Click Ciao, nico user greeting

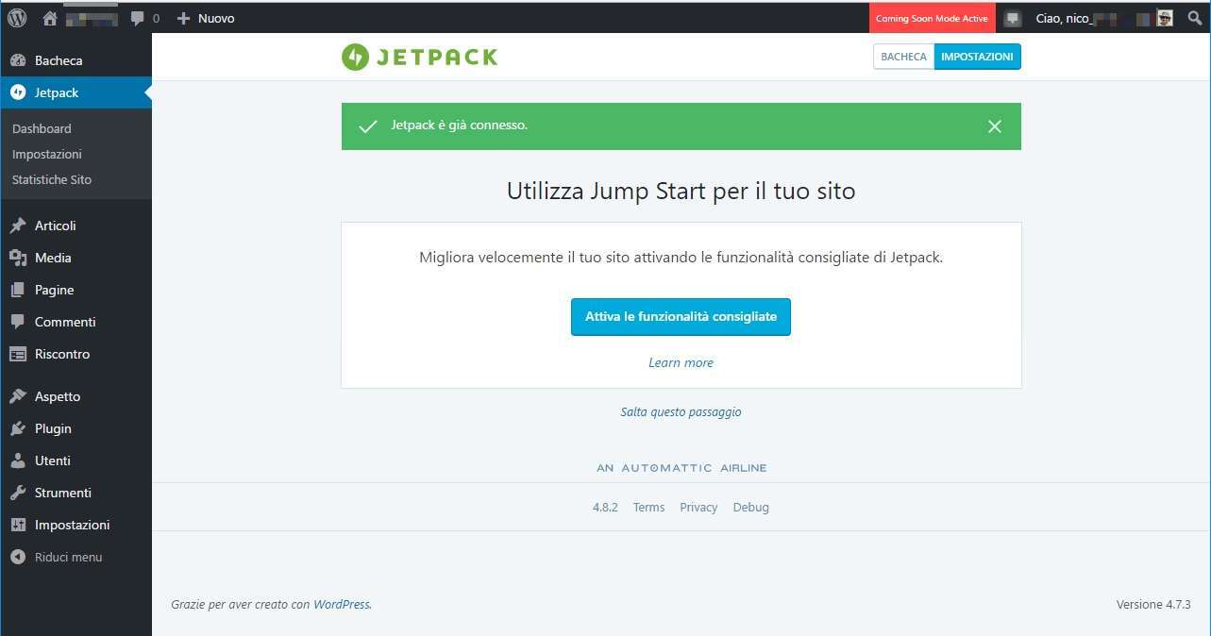1064,18
